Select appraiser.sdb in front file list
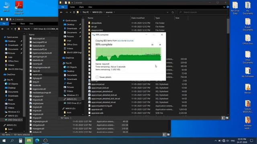Image resolution: width=257 pixels, height=144 pixels. coord(97,113)
